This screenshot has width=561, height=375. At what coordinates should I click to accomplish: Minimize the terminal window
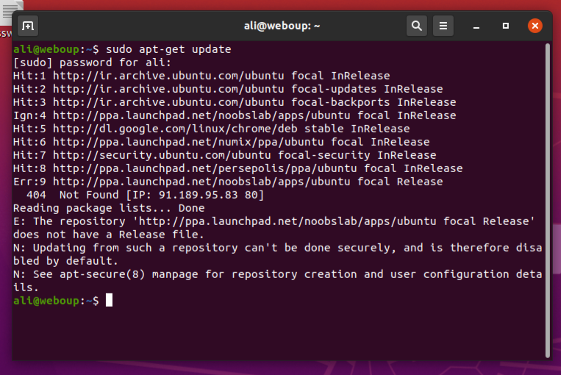click(476, 26)
